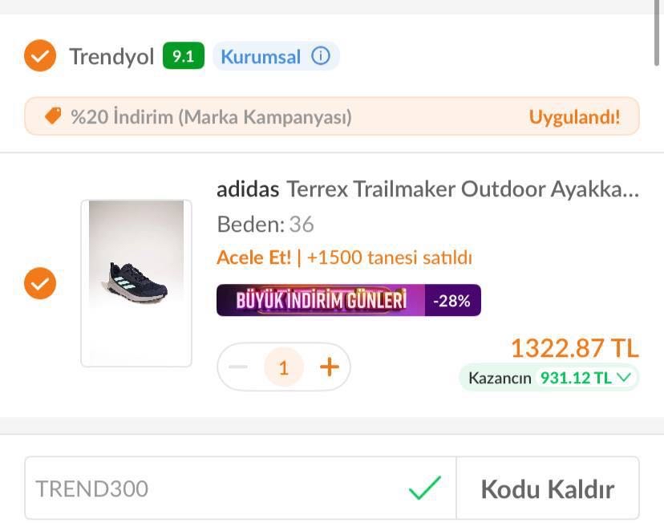Open the shoe product thumbnail
Screen dimensions: 664x523
point(136,283)
